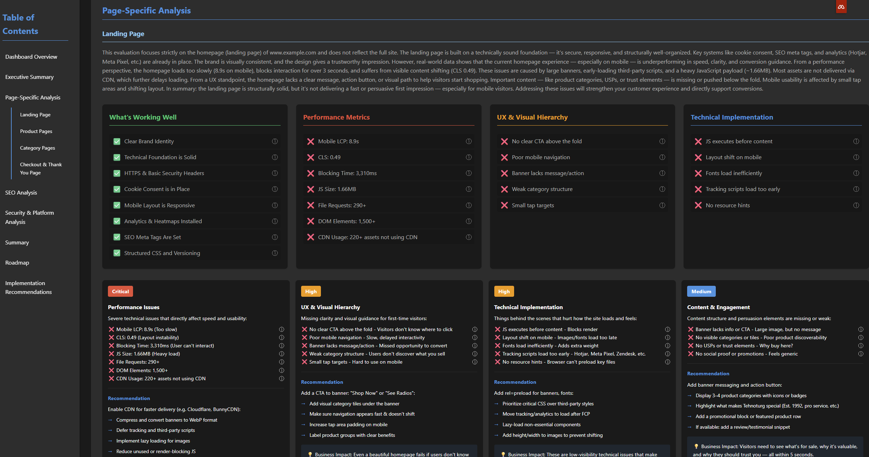
Task: Click info icon next to Clear Brand Identity
Action: click(x=275, y=141)
